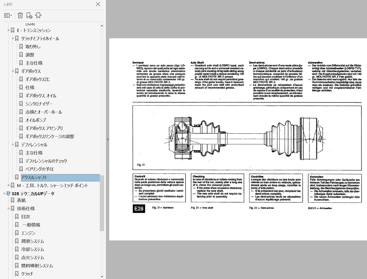The image size is (367, 279).
Task: Click the Demi-arbres heading text
Action: point(257,63)
